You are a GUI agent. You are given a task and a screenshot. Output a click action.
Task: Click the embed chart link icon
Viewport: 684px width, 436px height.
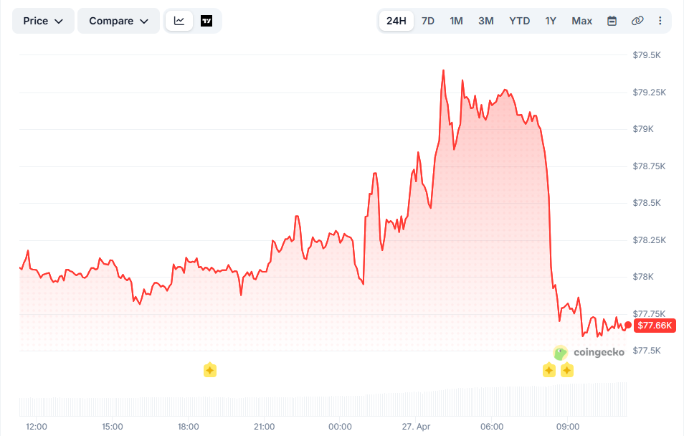pyautogui.click(x=637, y=21)
